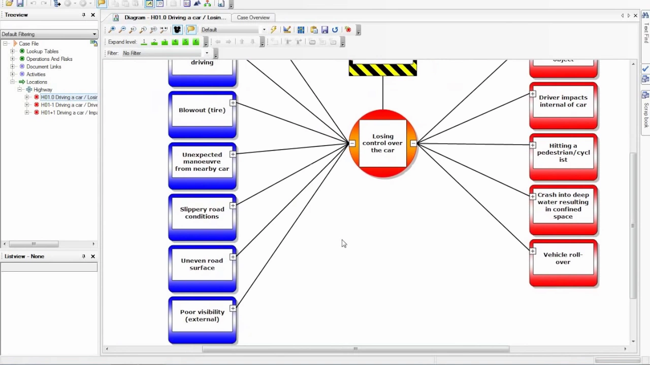The width and height of the screenshot is (650, 365).
Task: Click the fit-width zoom icon
Action: 164,30
